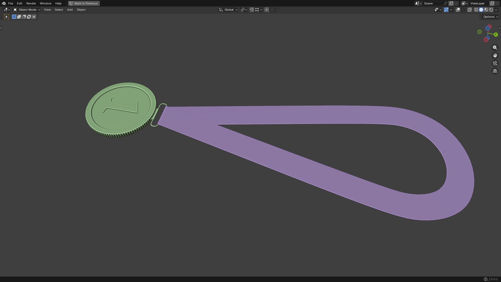Click the Back to Previous button

84,3
